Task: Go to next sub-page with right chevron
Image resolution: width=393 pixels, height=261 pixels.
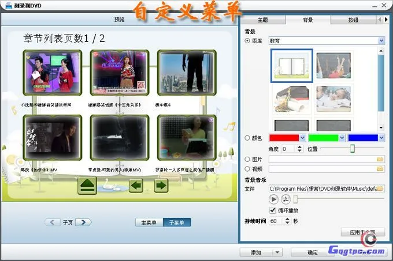Action: tap(84, 222)
